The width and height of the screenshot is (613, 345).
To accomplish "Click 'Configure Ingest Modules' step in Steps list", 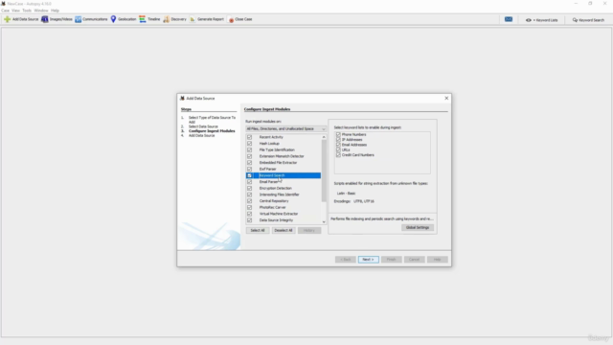I will 212,131.
